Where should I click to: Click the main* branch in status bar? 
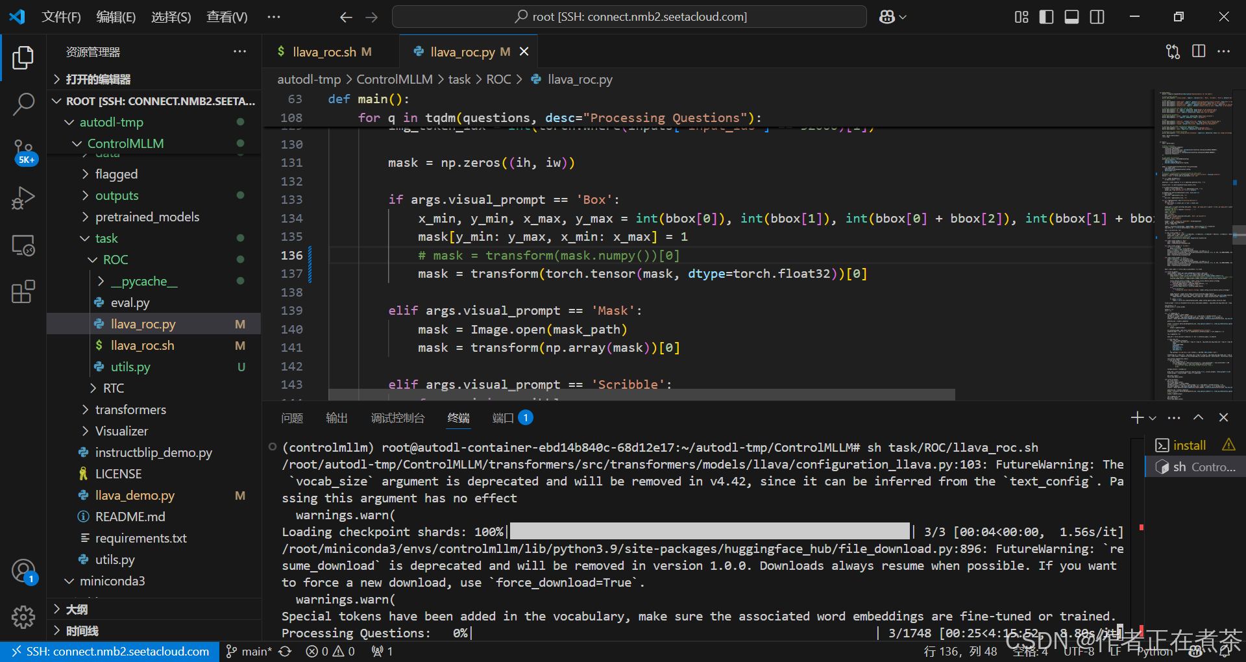point(249,652)
